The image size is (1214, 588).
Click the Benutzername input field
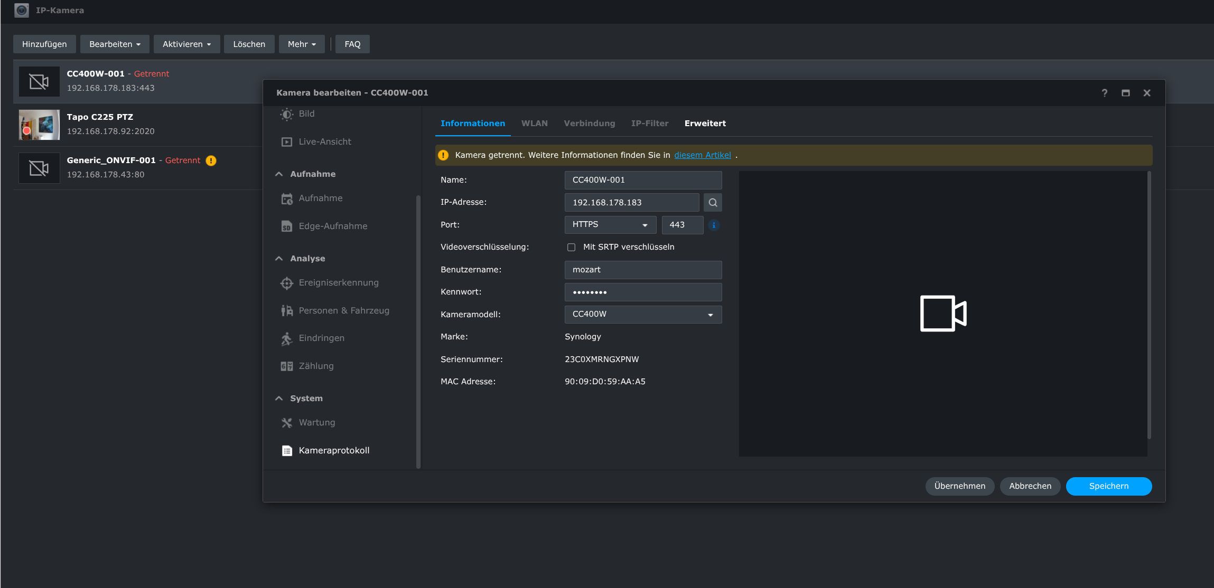click(x=643, y=270)
